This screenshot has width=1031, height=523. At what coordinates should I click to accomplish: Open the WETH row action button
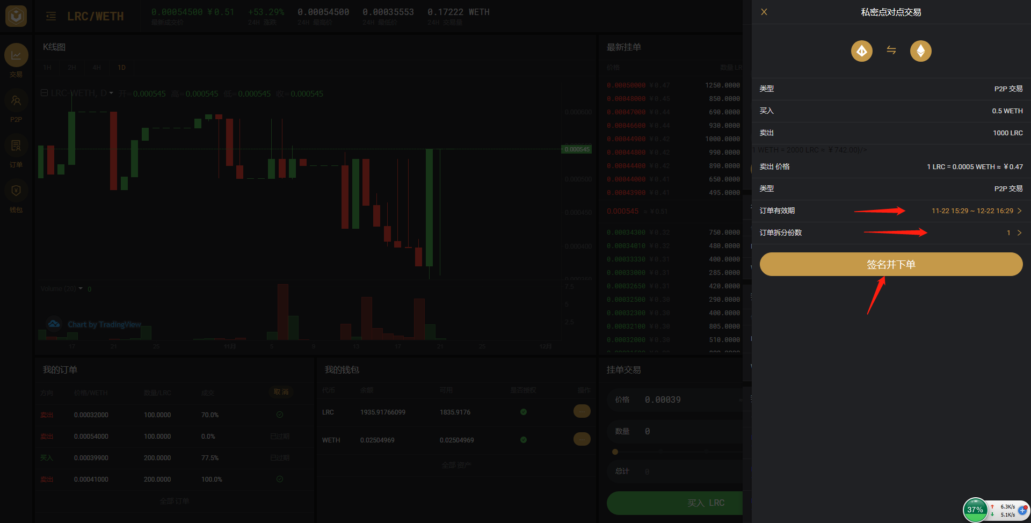(582, 439)
